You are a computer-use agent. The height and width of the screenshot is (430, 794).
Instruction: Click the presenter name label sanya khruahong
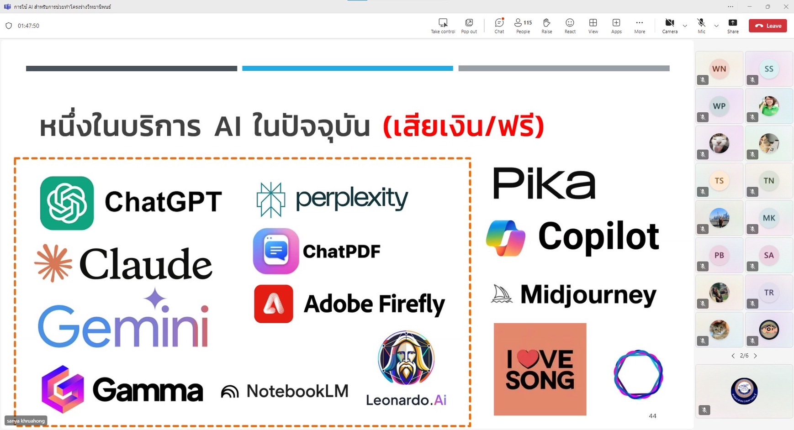[26, 421]
